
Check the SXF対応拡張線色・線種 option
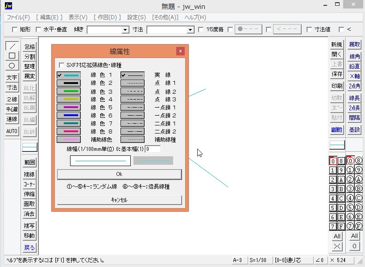(62, 65)
